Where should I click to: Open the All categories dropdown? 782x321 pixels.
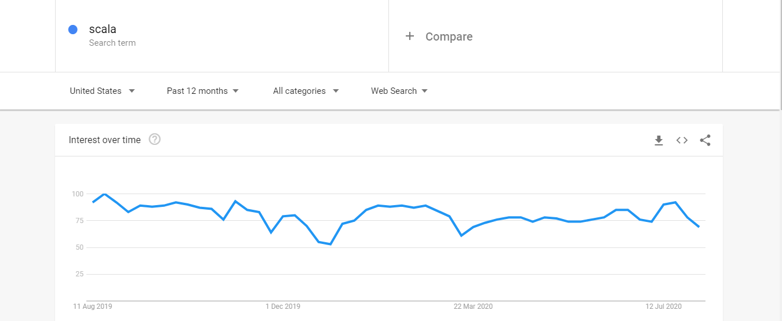(x=305, y=91)
